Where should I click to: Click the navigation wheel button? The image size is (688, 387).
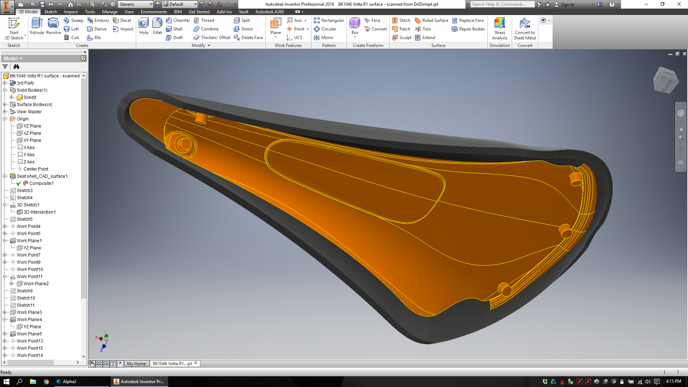click(x=680, y=113)
